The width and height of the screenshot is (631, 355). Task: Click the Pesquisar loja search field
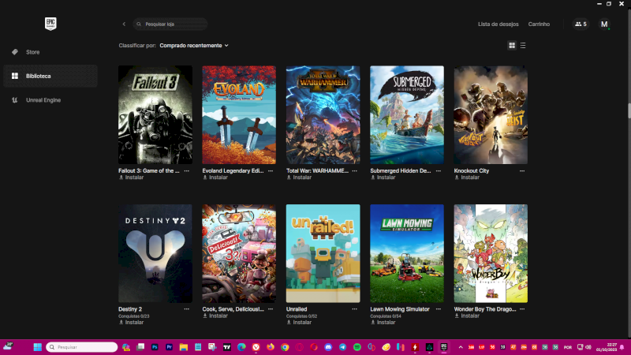tap(174, 24)
